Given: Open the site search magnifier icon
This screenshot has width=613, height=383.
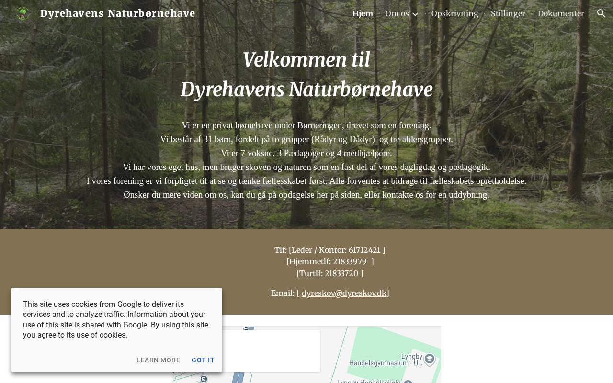Looking at the screenshot, I should tap(602, 13).
